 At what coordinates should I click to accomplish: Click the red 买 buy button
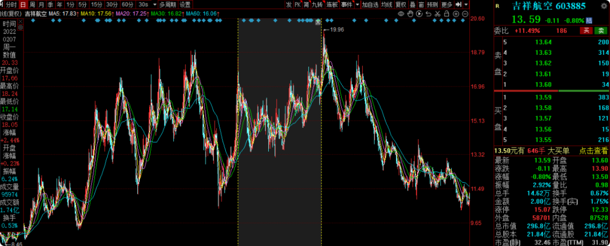pos(586,31)
